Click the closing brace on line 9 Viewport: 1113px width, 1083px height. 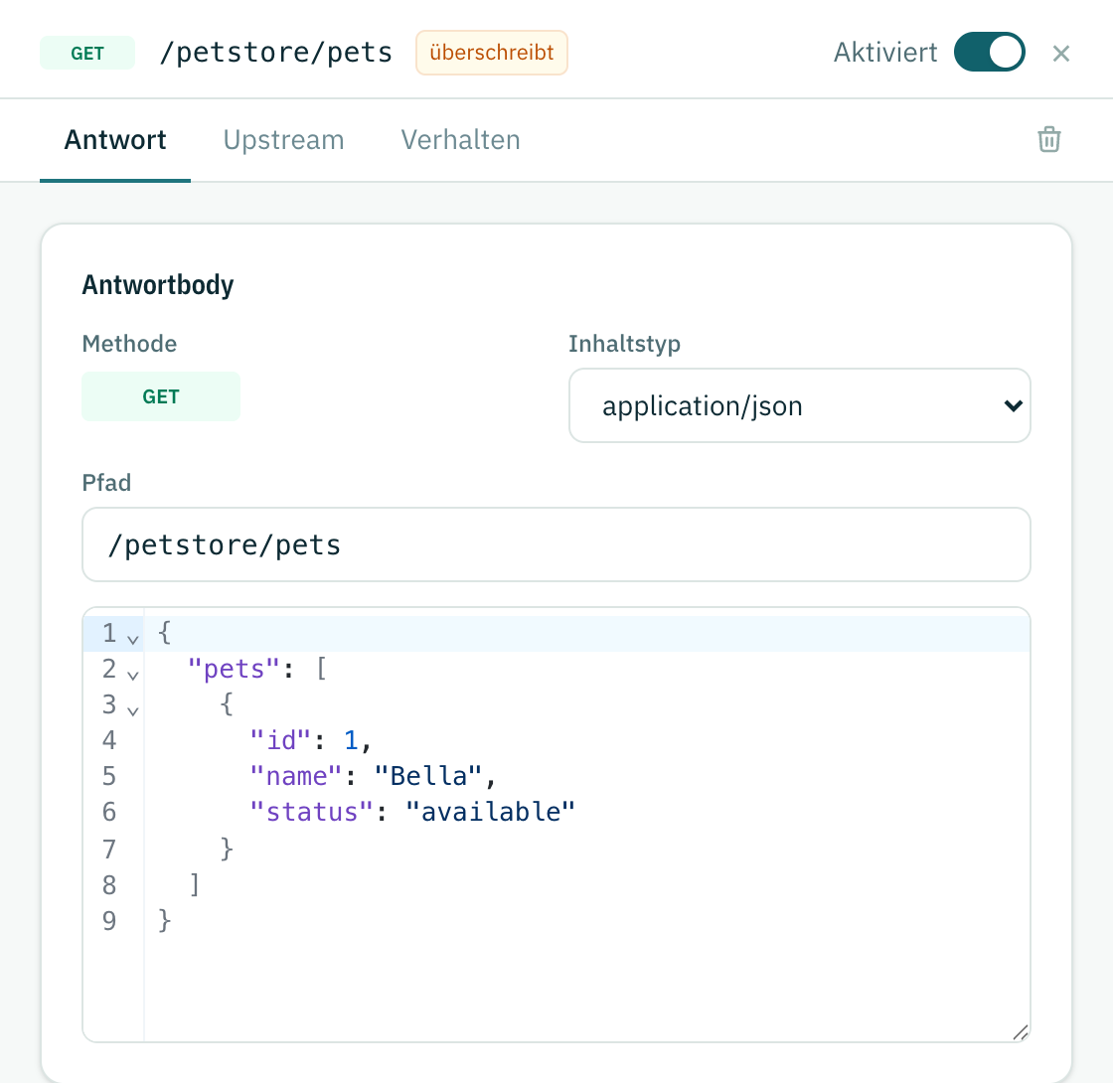(164, 920)
